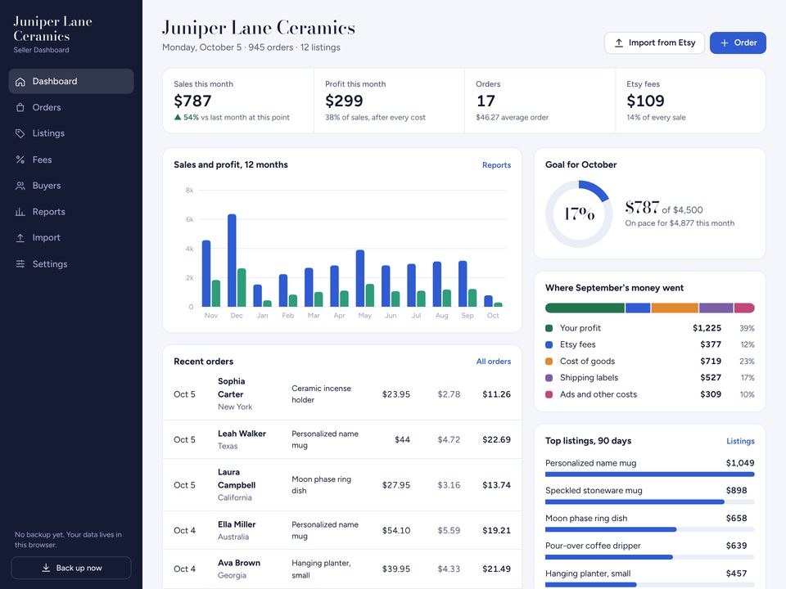Click the 17% goal donut chart

(579, 214)
